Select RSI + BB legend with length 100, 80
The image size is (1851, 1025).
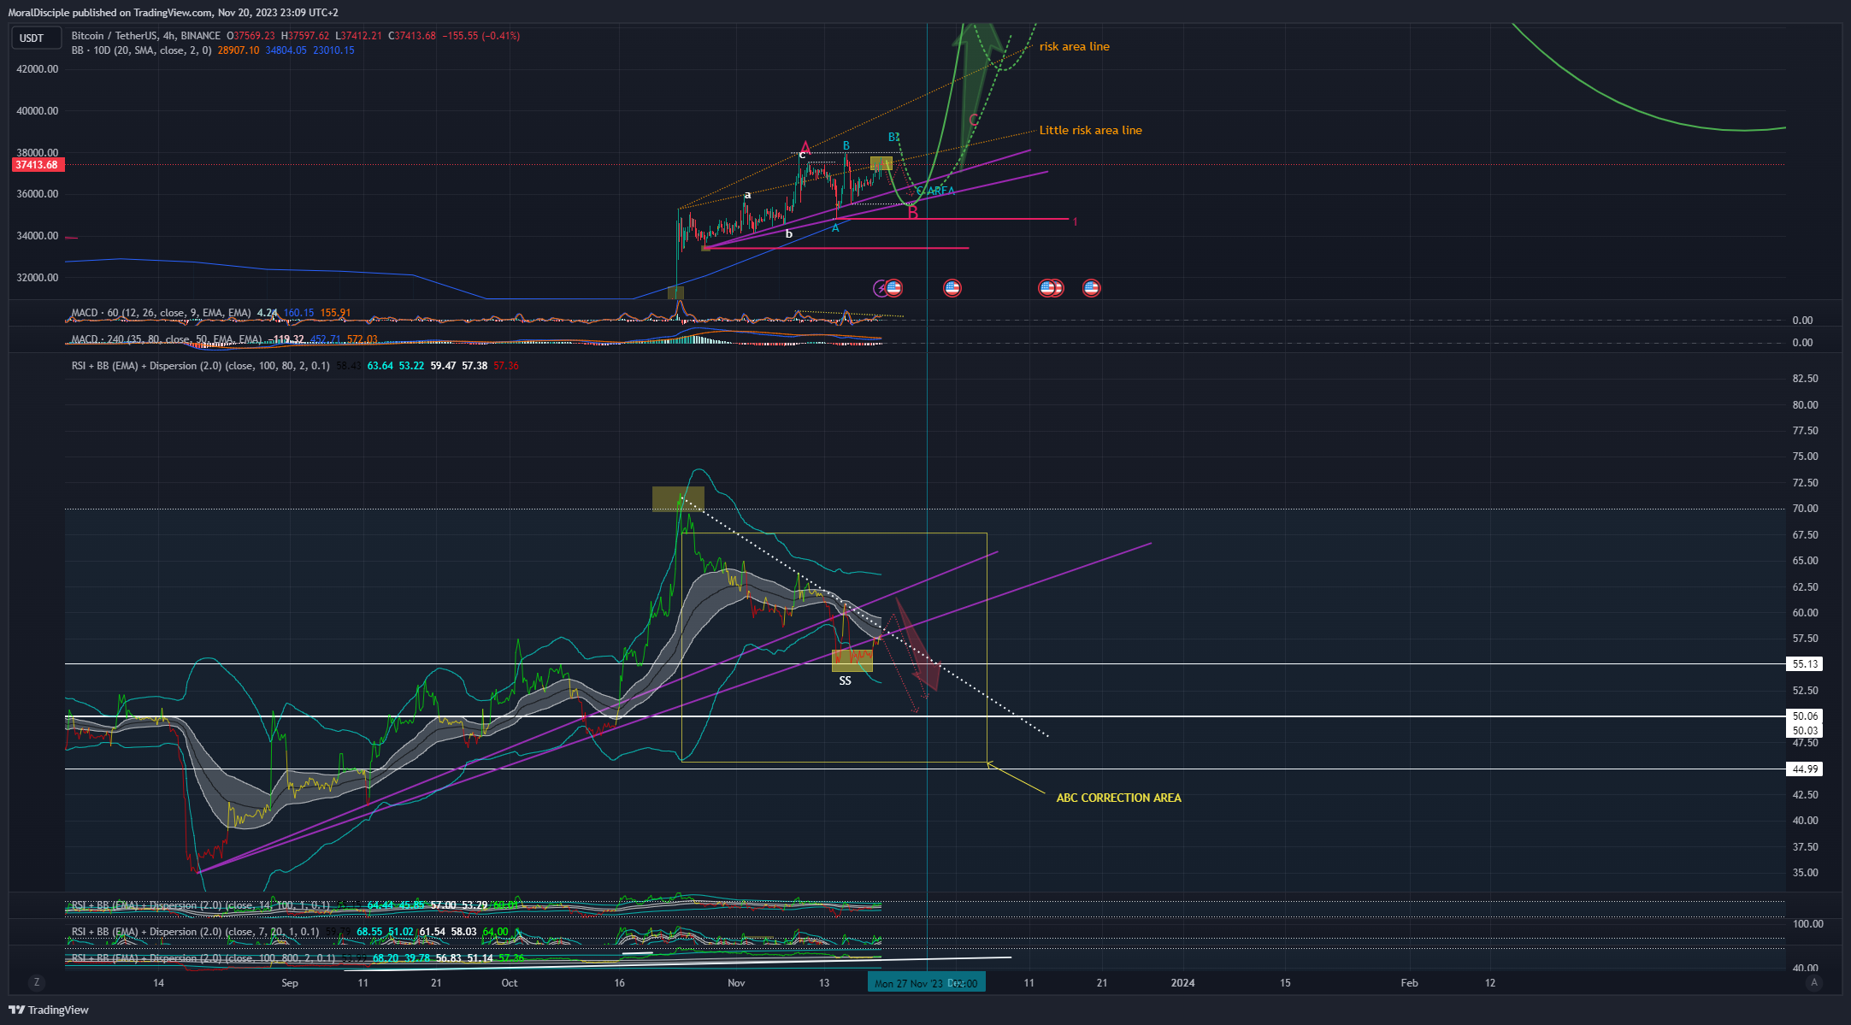[200, 366]
